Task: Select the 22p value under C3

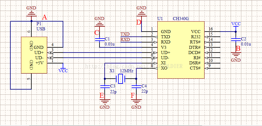Action: click(113, 91)
